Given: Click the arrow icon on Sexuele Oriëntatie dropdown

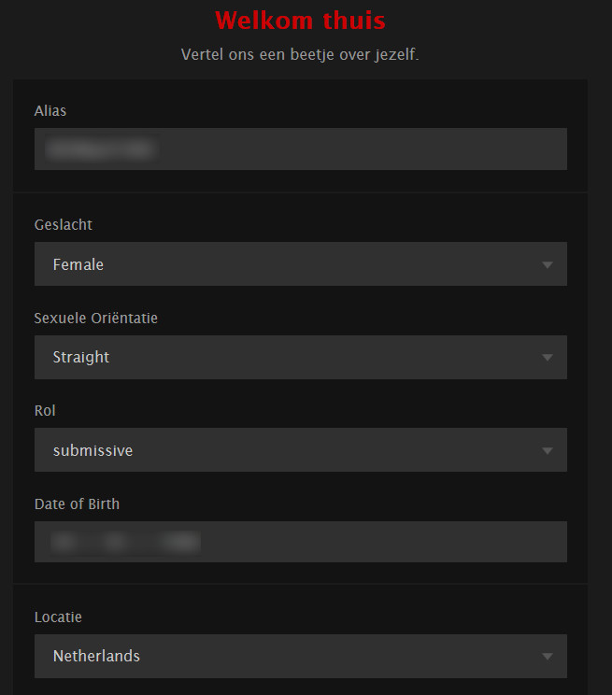Looking at the screenshot, I should pos(548,358).
